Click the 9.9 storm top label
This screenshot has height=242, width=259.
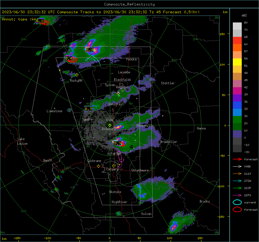[x=118, y=143]
